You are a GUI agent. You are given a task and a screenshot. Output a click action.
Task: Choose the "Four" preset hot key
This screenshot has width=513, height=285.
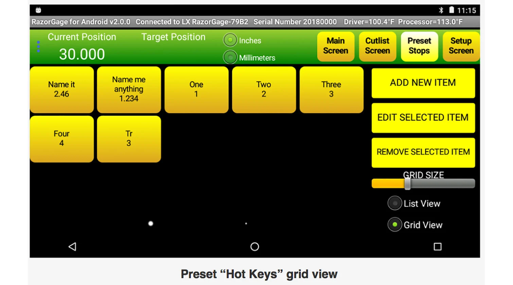pos(61,139)
